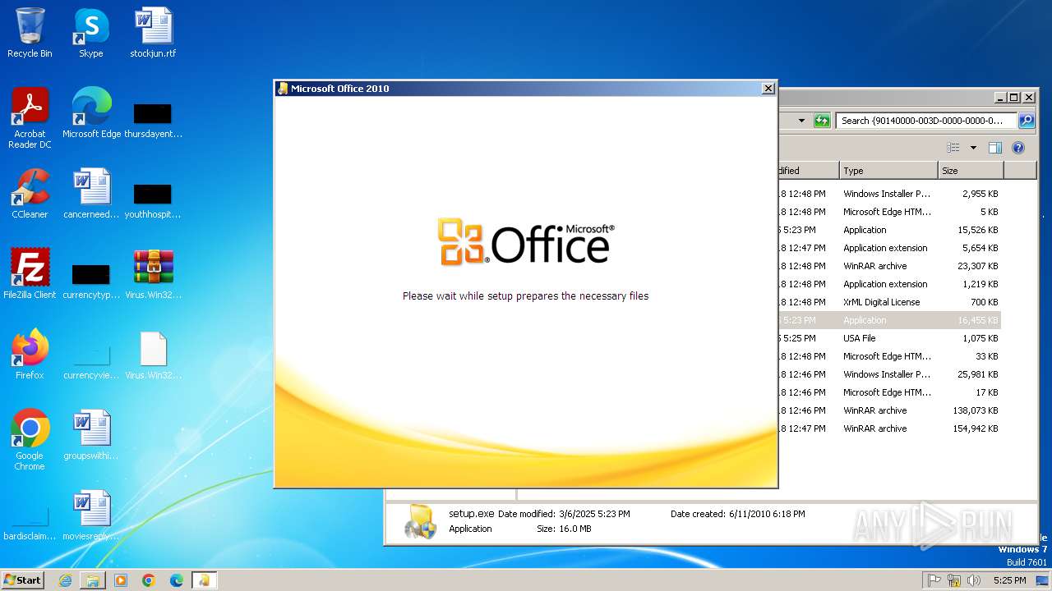Click setup.exe icon in details pane
The height and width of the screenshot is (591, 1052).
[x=421, y=522]
